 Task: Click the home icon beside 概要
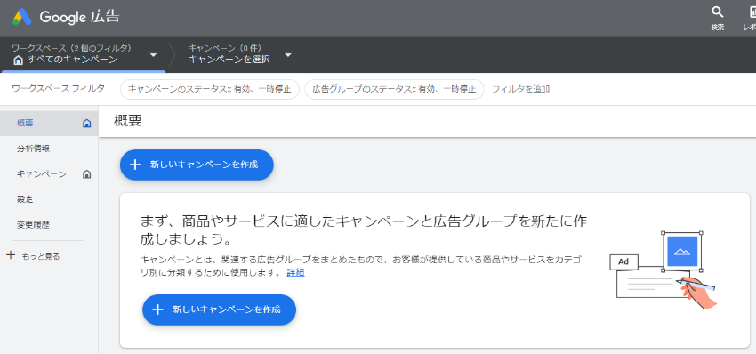87,124
